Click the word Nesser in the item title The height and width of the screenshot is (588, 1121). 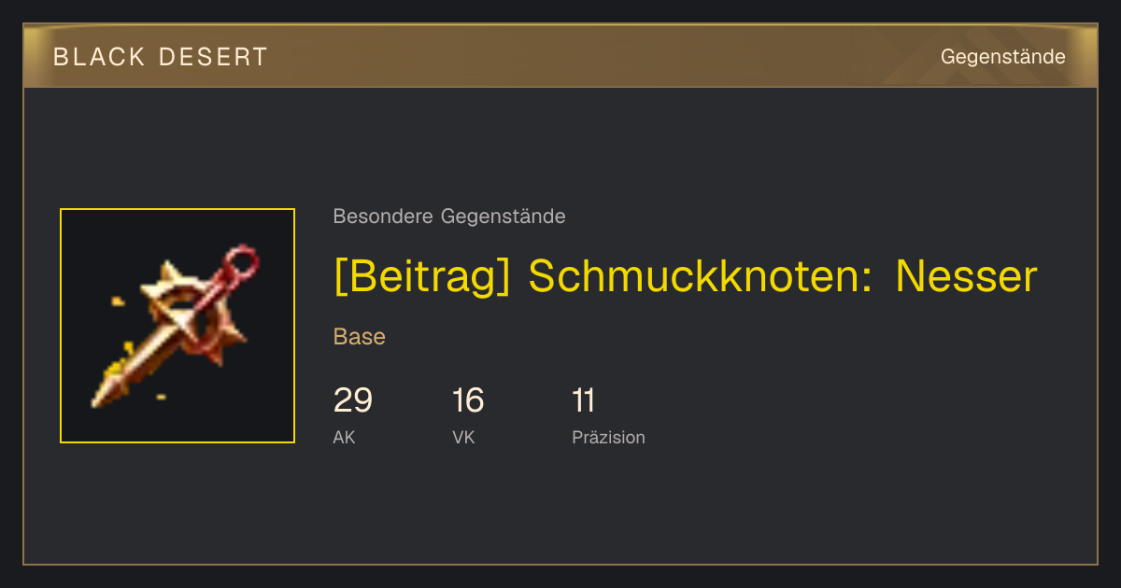(966, 276)
